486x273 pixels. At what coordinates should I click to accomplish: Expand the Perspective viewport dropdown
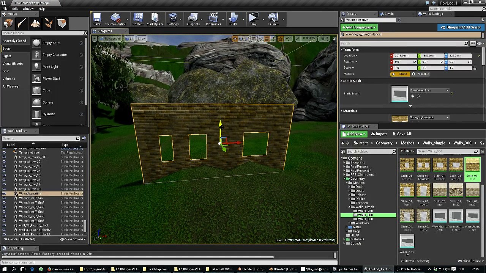(110, 39)
